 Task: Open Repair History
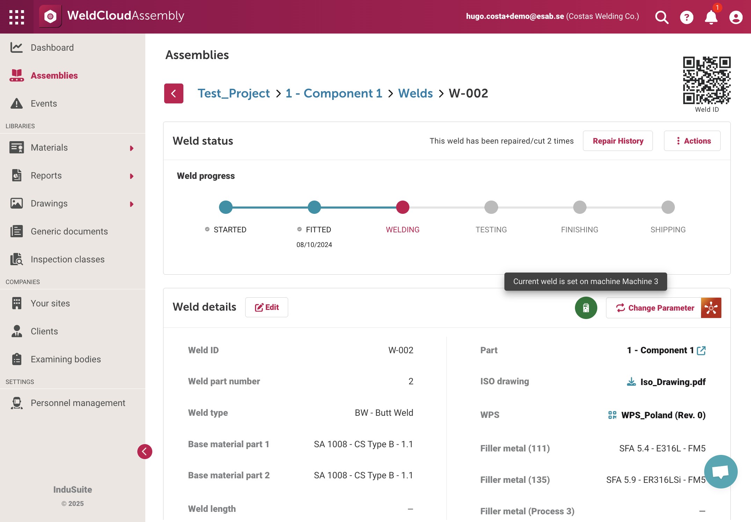coord(618,141)
